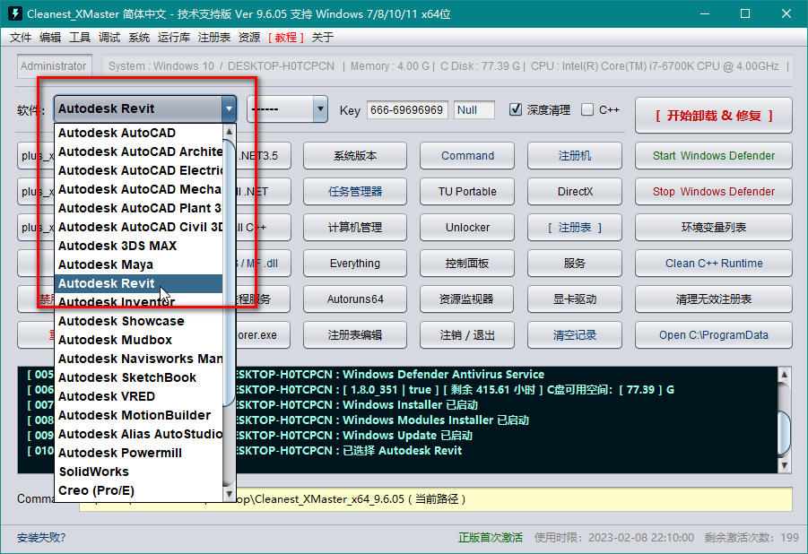The height and width of the screenshot is (554, 808).
Task: Choose Autodesk Powermill entry
Action: tap(139, 453)
